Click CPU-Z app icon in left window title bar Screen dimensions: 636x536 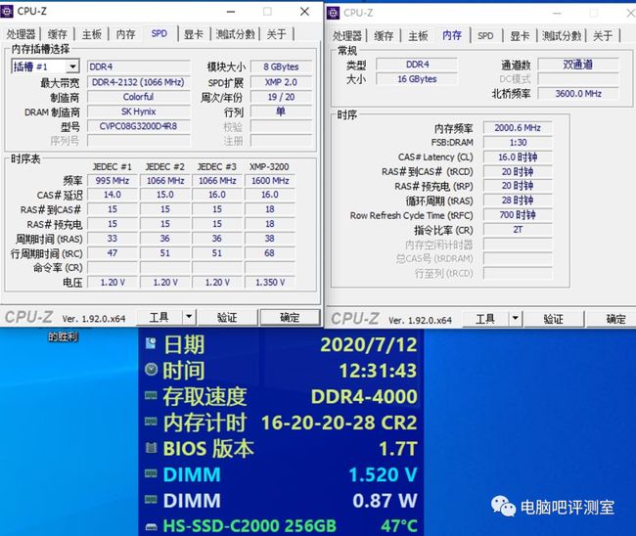point(7,12)
